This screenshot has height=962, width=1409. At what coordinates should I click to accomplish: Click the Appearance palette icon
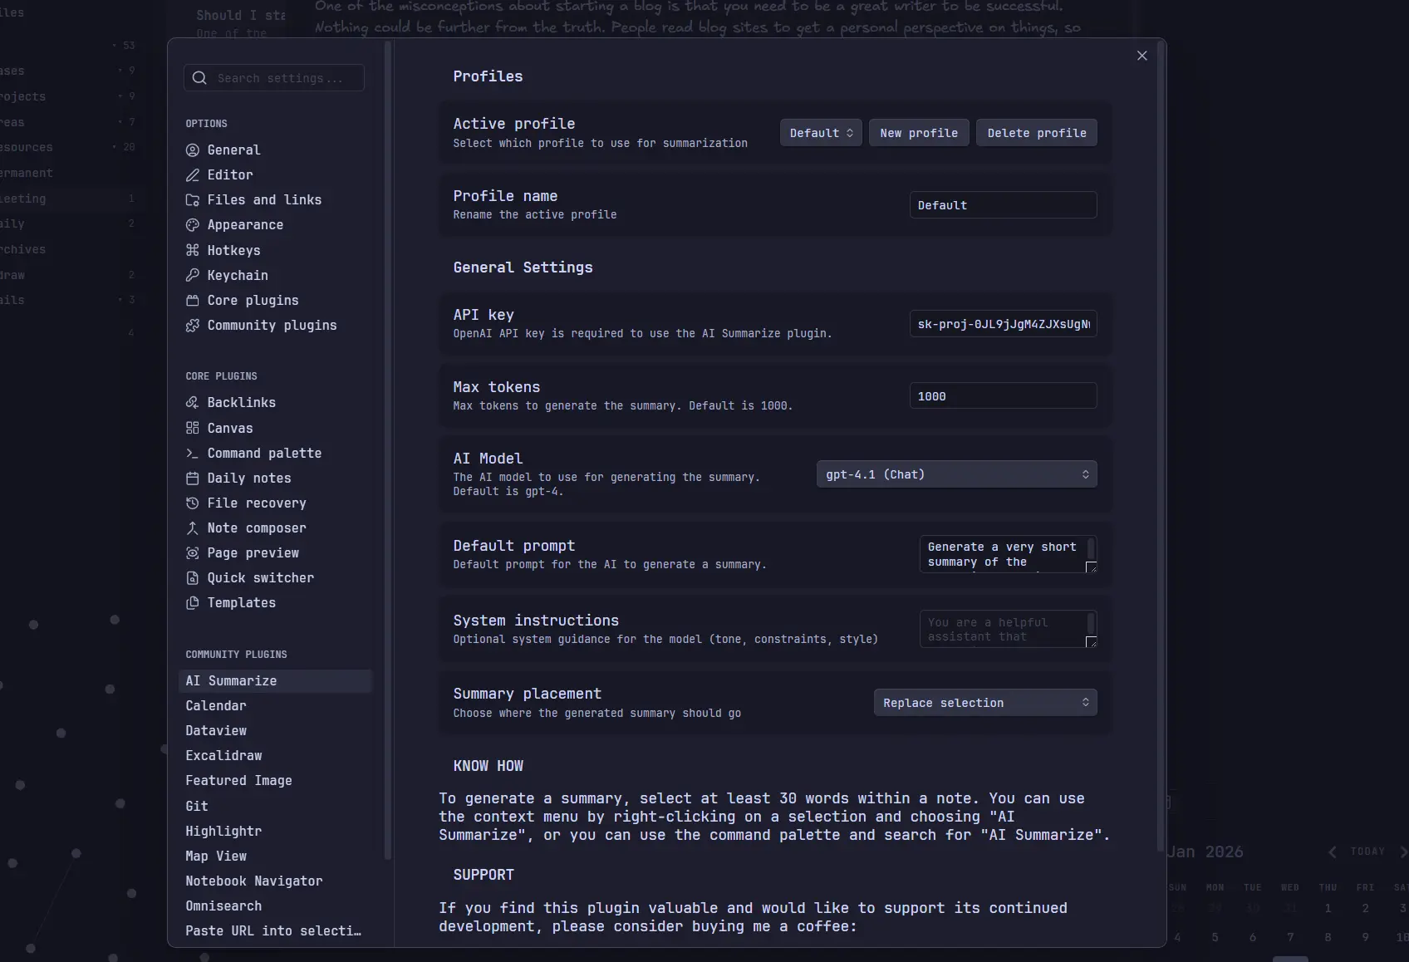[193, 225]
